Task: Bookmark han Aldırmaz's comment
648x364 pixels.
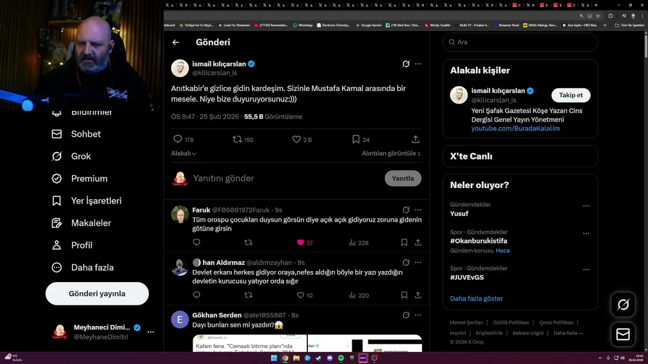Action: click(404, 295)
